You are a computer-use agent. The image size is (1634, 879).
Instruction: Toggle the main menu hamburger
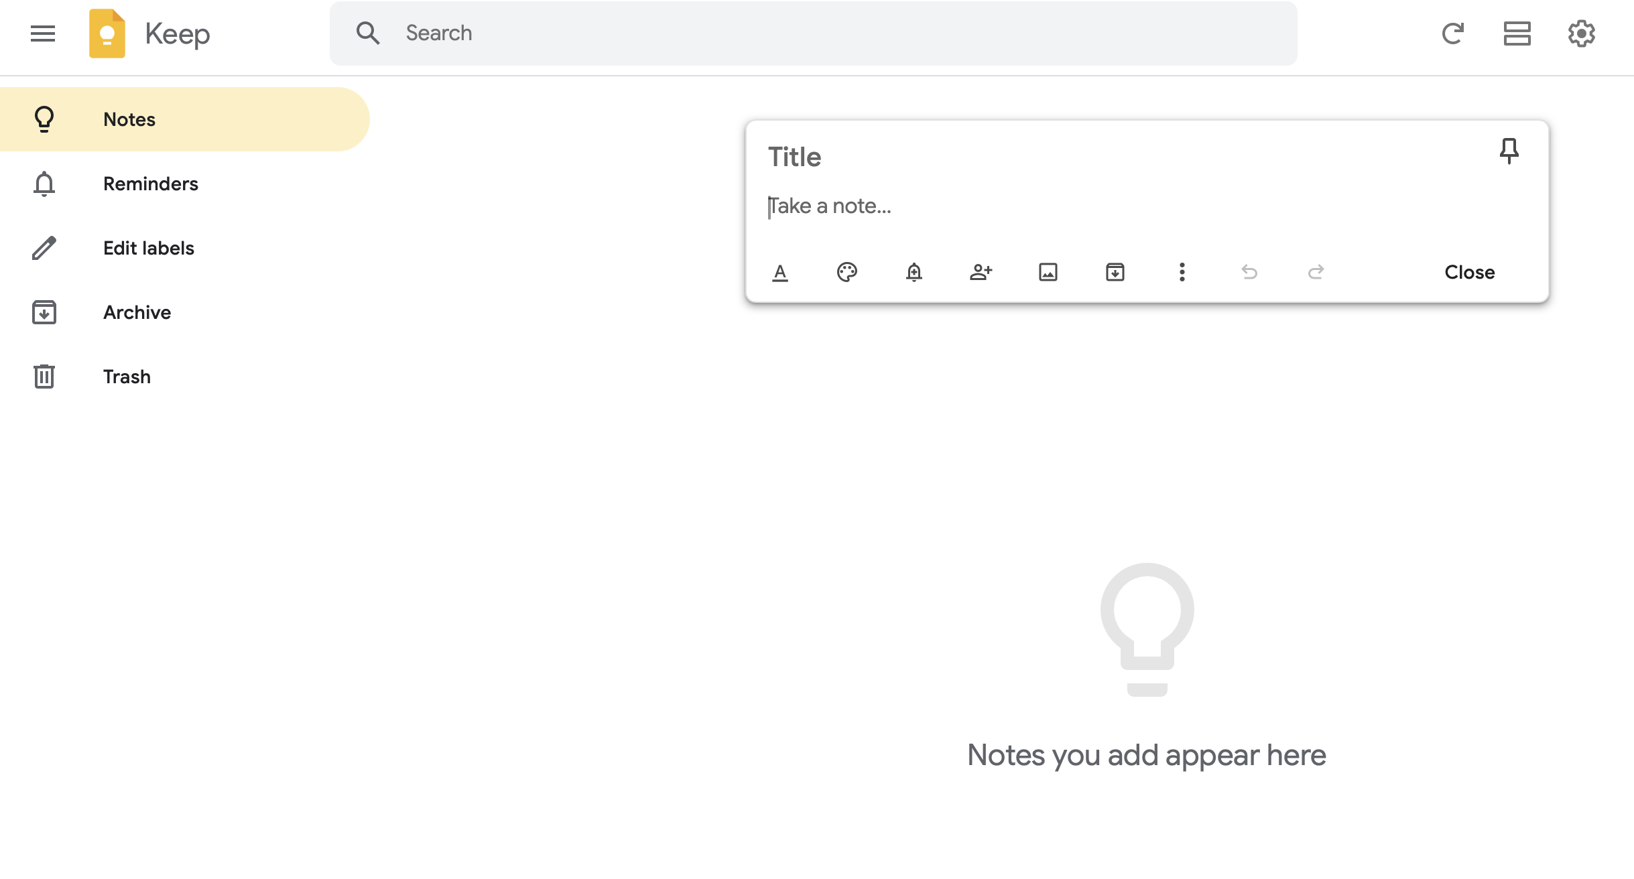tap(43, 33)
